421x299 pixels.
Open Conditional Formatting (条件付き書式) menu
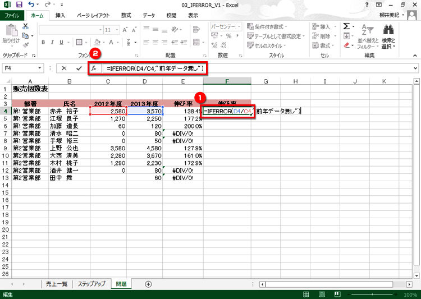[x=267, y=26]
